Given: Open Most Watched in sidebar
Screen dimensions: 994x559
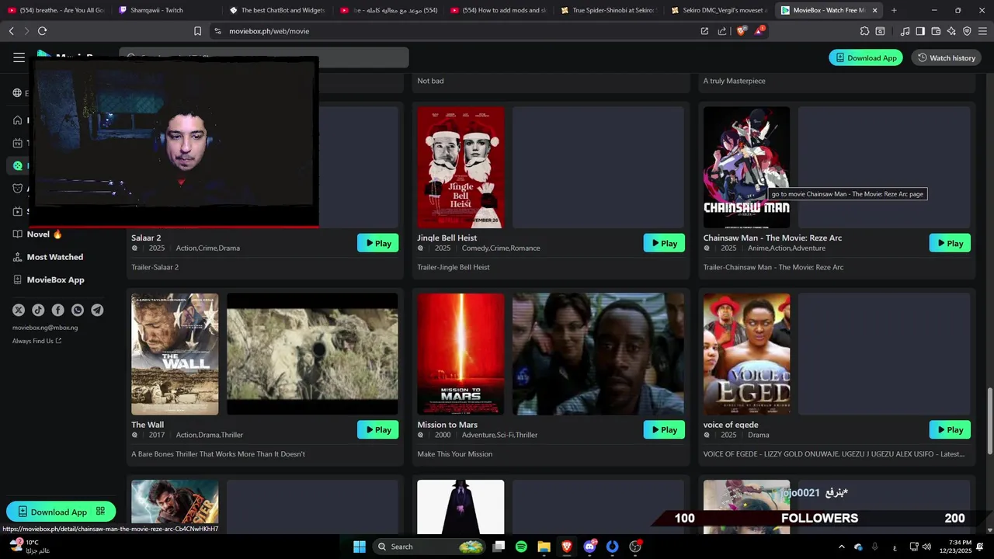Looking at the screenshot, I should tap(48, 257).
